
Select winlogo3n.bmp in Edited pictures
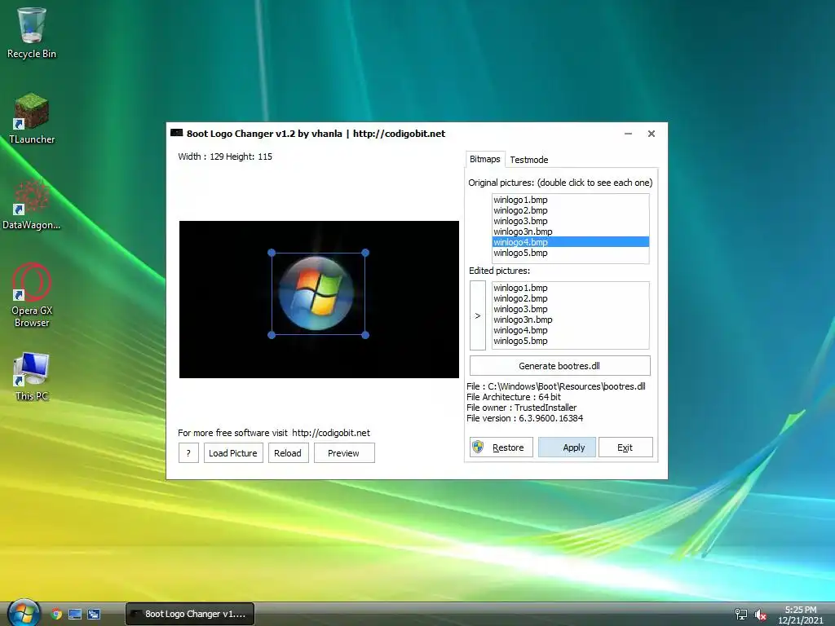(x=570, y=320)
